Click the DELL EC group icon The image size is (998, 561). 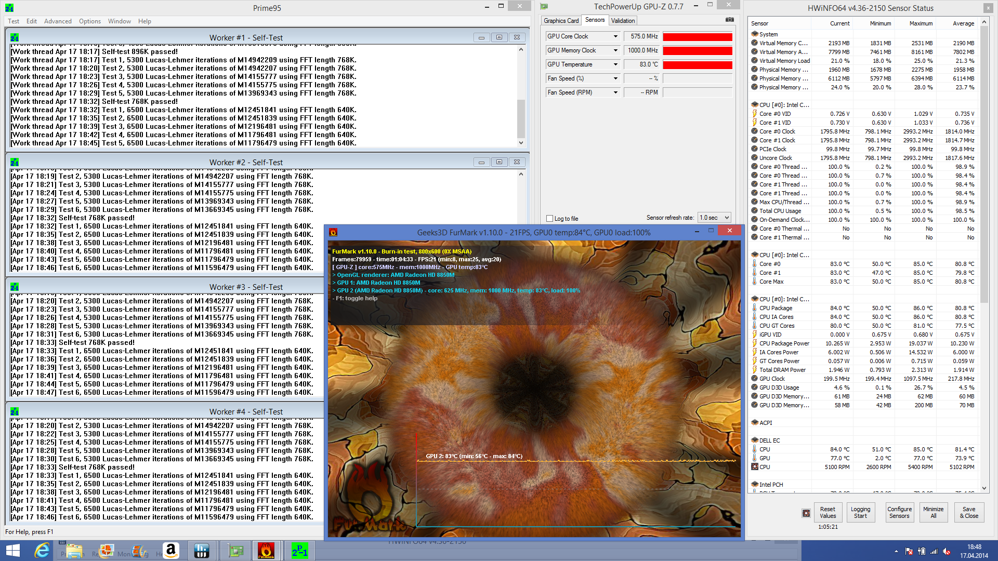pos(754,440)
